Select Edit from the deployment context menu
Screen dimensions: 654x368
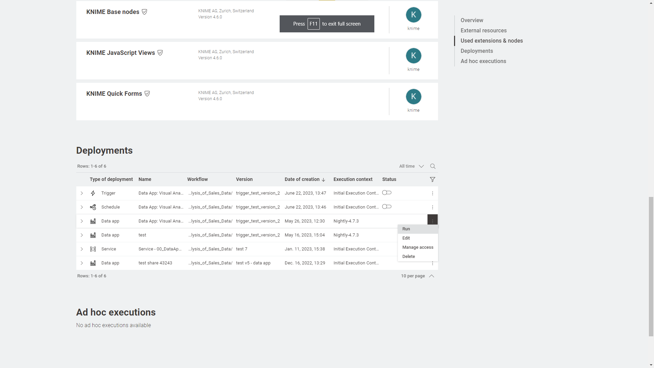coord(406,238)
